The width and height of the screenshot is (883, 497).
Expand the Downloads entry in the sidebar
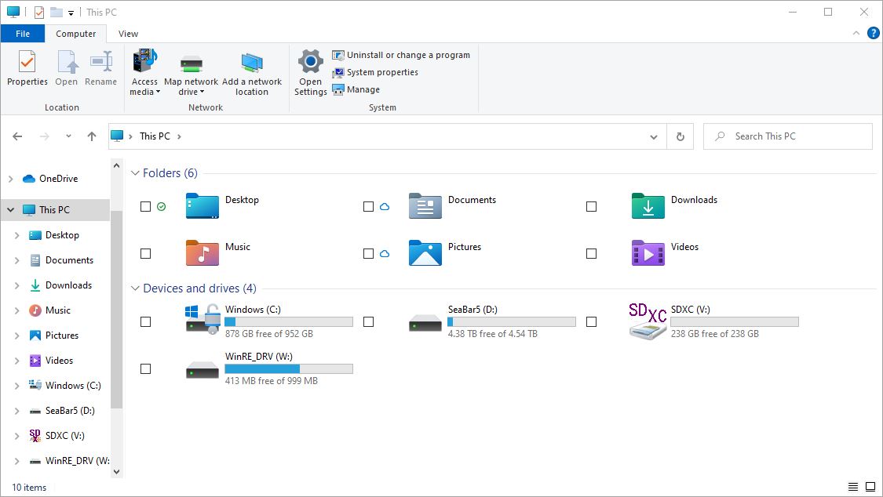16,285
